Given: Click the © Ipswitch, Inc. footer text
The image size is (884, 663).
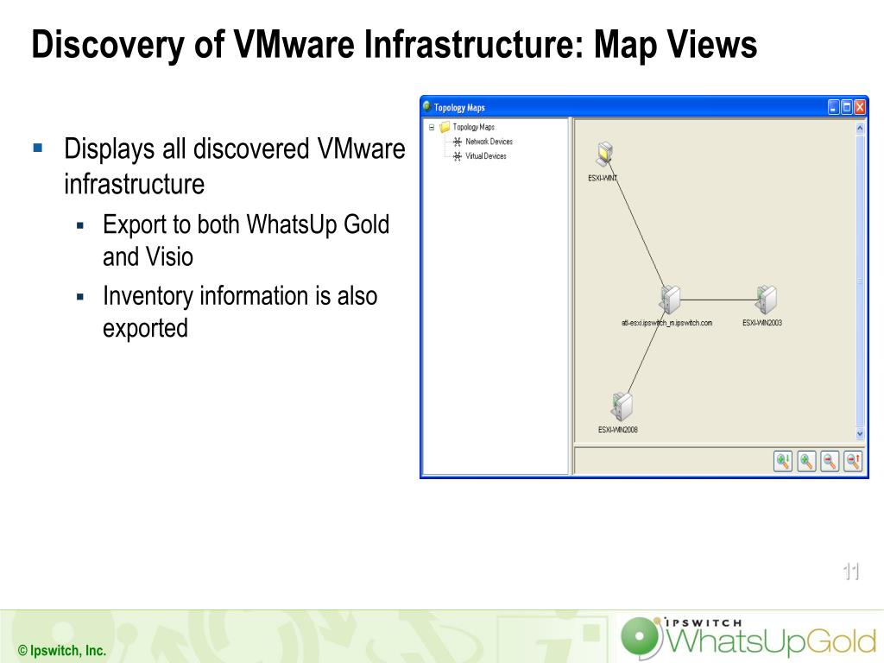Looking at the screenshot, I should [62, 651].
